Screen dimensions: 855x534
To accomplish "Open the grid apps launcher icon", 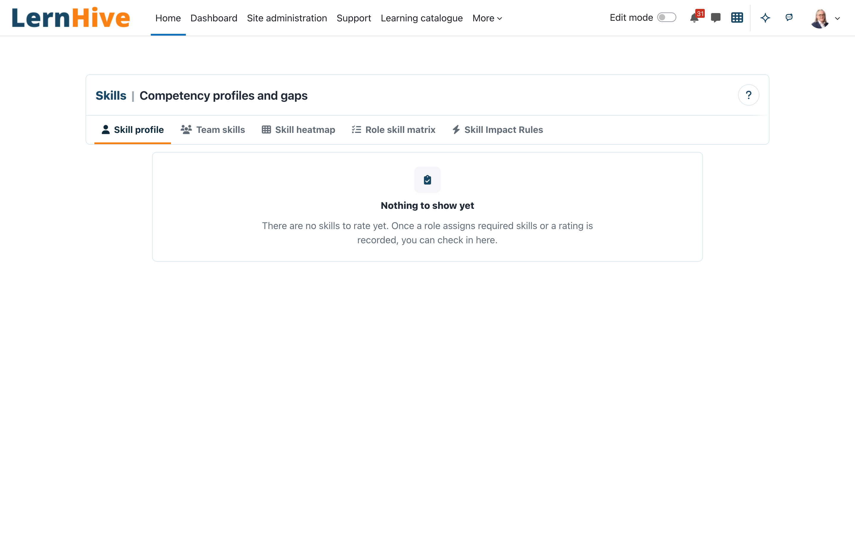I will [737, 18].
